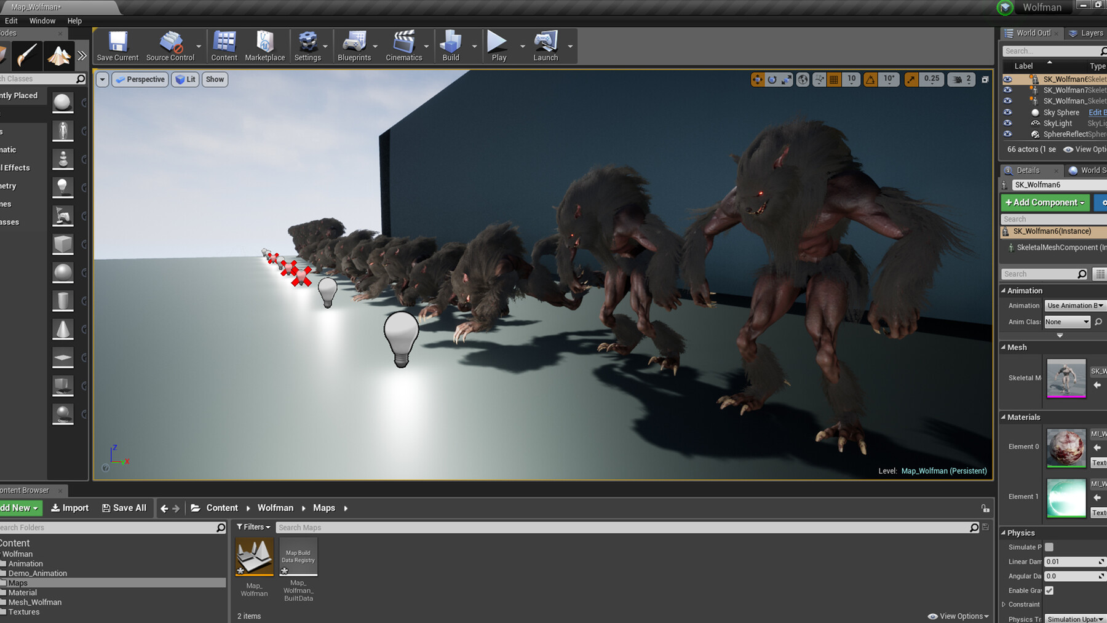Open the Help menu
This screenshot has height=623, width=1107.
coord(74,21)
